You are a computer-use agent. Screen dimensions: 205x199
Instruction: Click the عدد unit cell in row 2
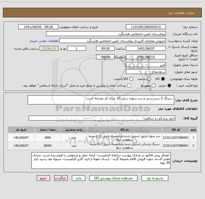point(74,146)
